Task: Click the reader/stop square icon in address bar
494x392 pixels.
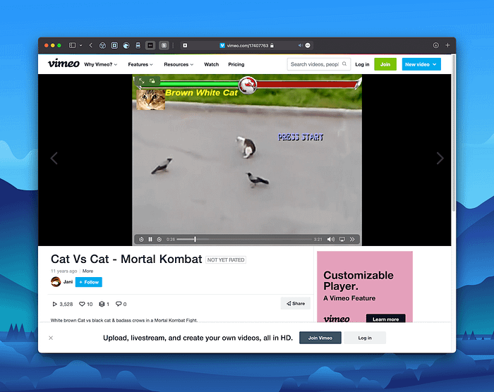Action: [x=185, y=45]
